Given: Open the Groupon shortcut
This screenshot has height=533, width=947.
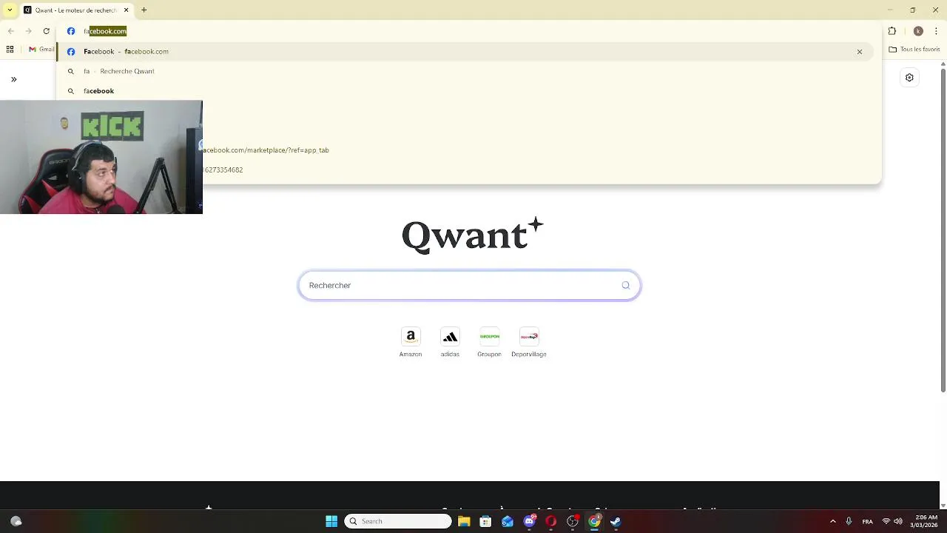Looking at the screenshot, I should coord(489,343).
